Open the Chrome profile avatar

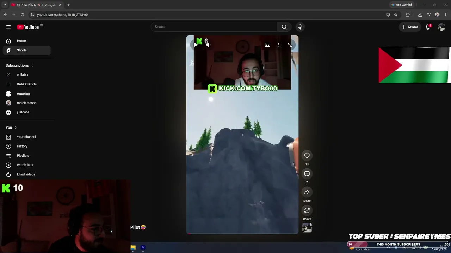[x=437, y=15]
